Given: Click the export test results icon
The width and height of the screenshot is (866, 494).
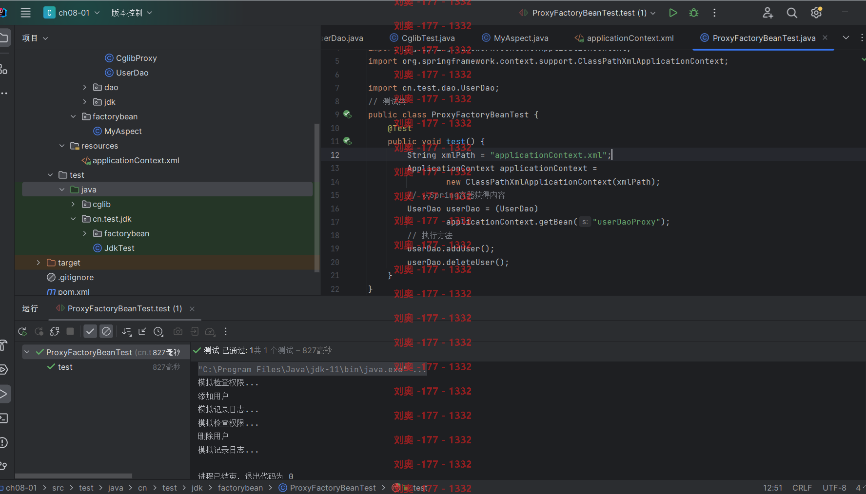Looking at the screenshot, I should (x=195, y=332).
